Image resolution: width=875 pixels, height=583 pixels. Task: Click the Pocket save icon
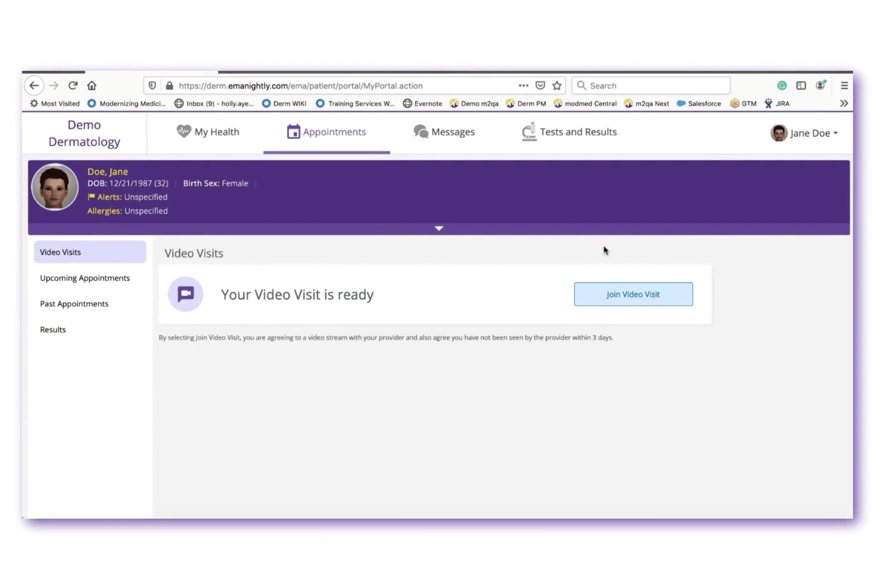point(540,86)
